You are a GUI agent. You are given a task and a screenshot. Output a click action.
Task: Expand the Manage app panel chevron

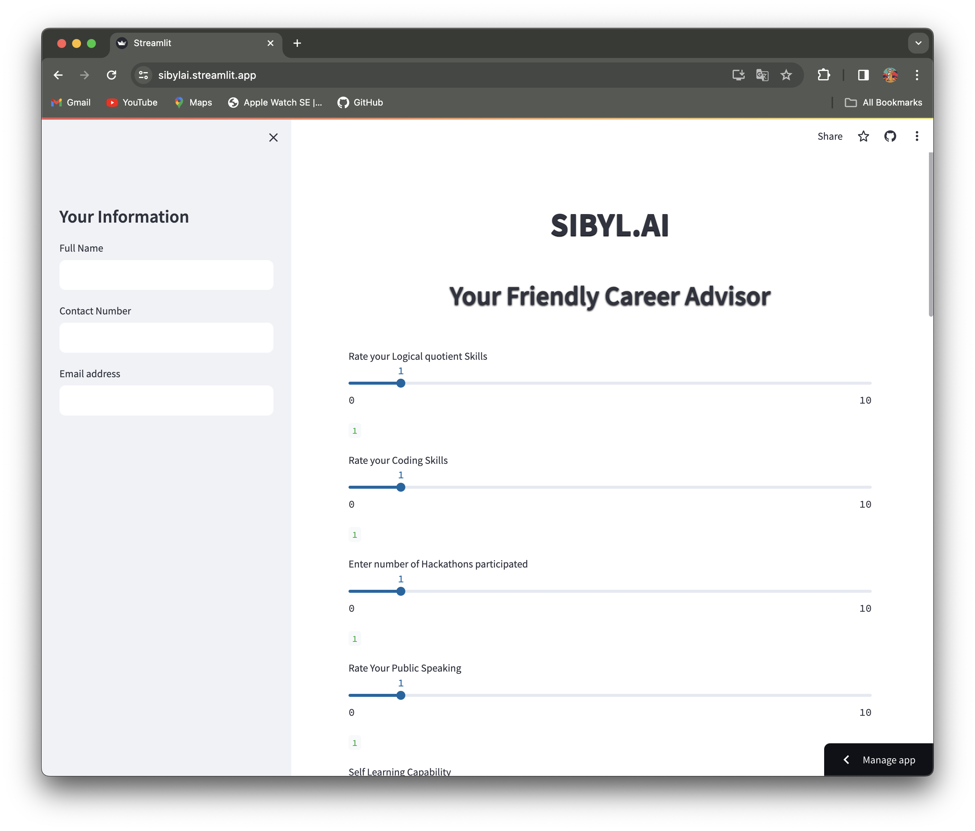[846, 760]
